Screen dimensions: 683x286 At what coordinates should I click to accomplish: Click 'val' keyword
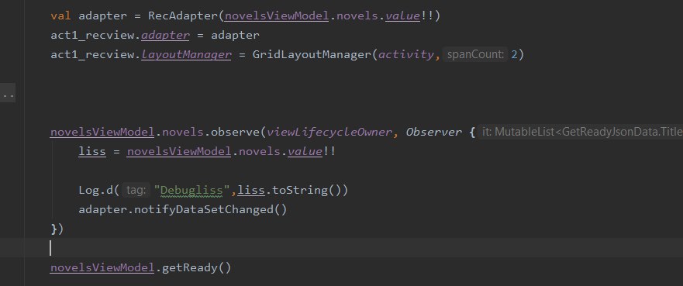coord(61,16)
